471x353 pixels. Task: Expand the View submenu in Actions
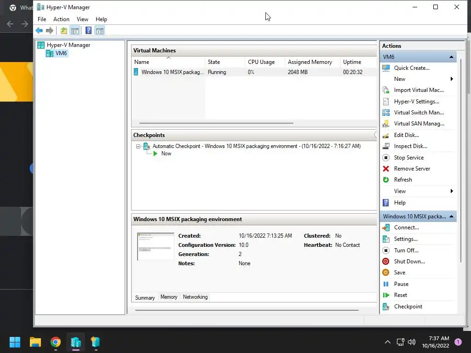click(x=452, y=191)
